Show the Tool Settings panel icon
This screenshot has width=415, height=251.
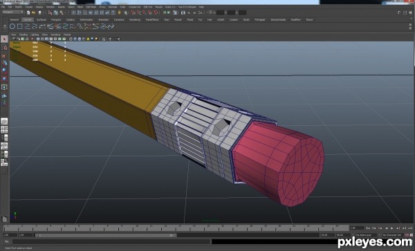[x=405, y=12]
